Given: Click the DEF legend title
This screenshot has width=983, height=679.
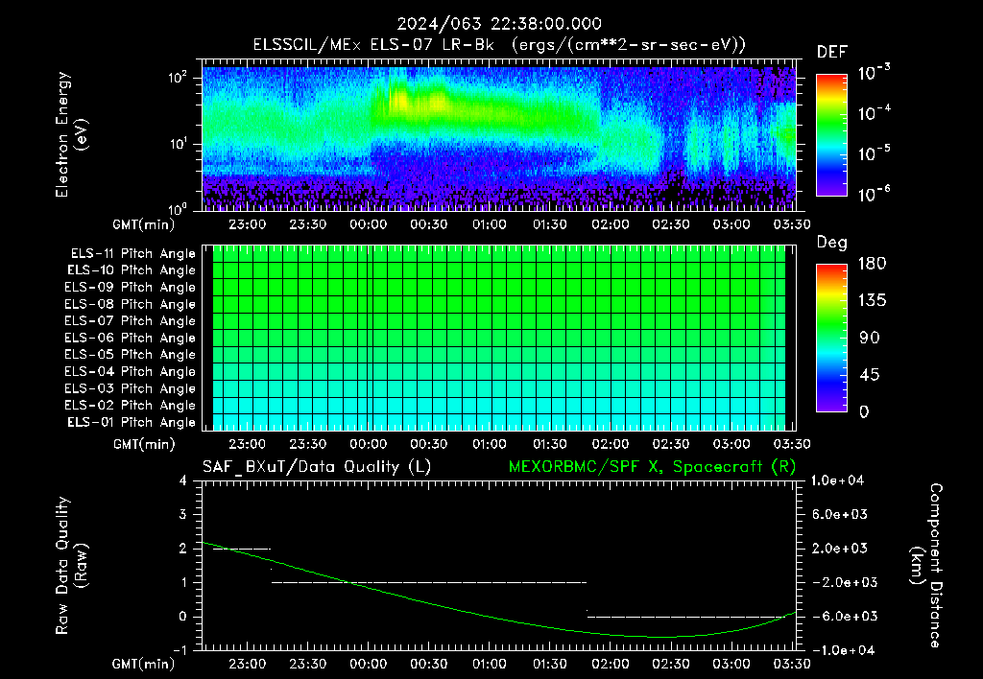Looking at the screenshot, I should (x=832, y=52).
